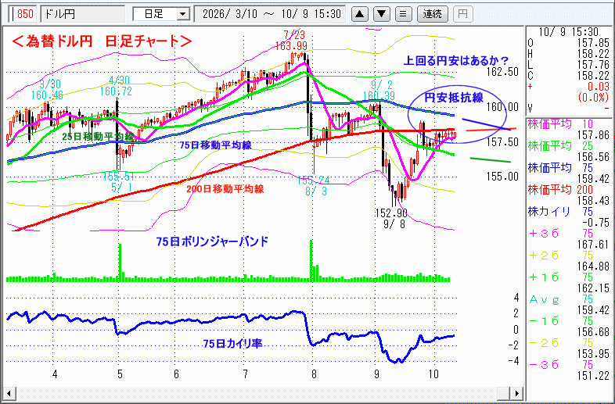Click the 円安抵抗線 annotation text
The image size is (615, 404).
(x=454, y=98)
